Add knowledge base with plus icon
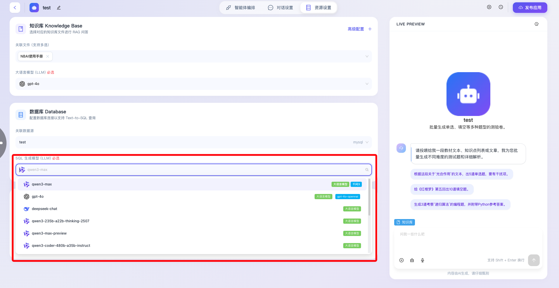559x288 pixels. pos(370,29)
